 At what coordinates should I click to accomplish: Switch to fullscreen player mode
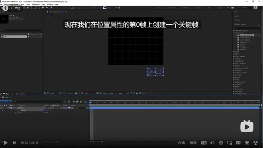[247, 143]
